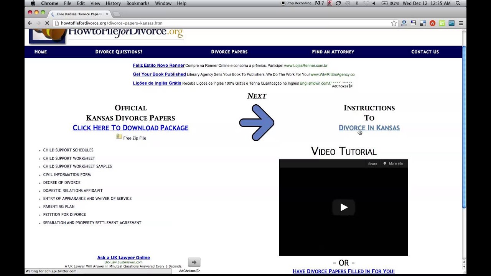Stop page loading with the X button
This screenshot has width=491, height=276.
pyautogui.click(x=47, y=23)
